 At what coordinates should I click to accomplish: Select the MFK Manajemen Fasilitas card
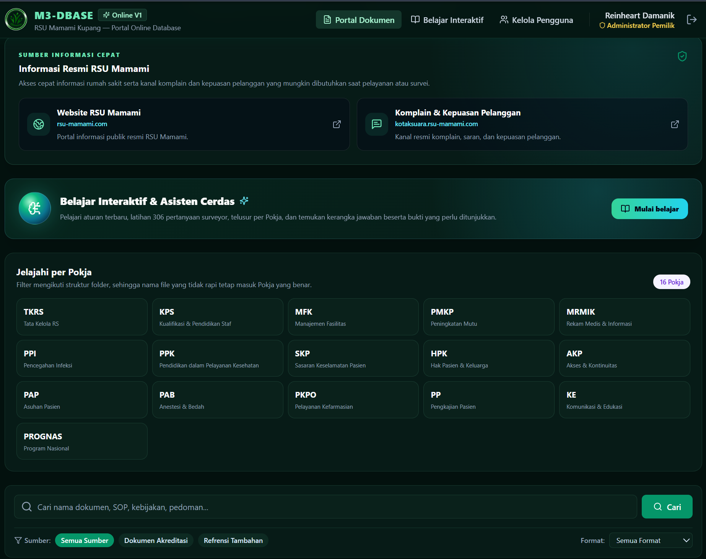[x=353, y=317]
